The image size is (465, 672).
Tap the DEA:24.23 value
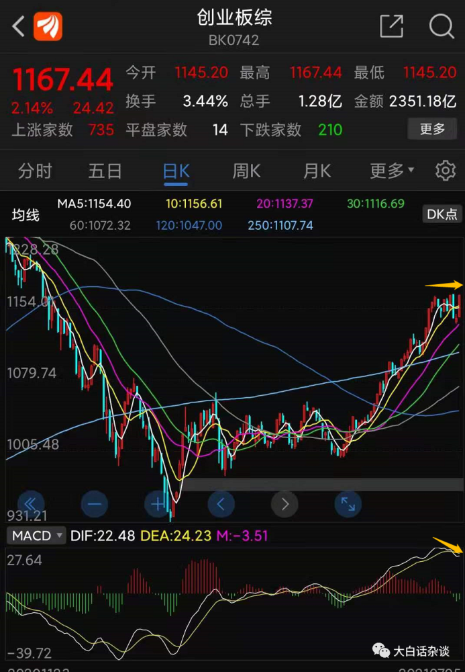[176, 536]
